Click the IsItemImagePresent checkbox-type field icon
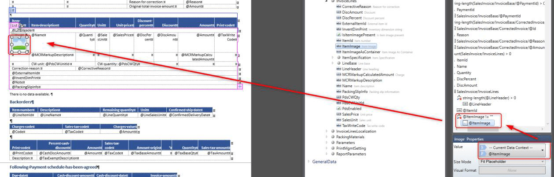Screen dimensions: 554x177 (338, 35)
